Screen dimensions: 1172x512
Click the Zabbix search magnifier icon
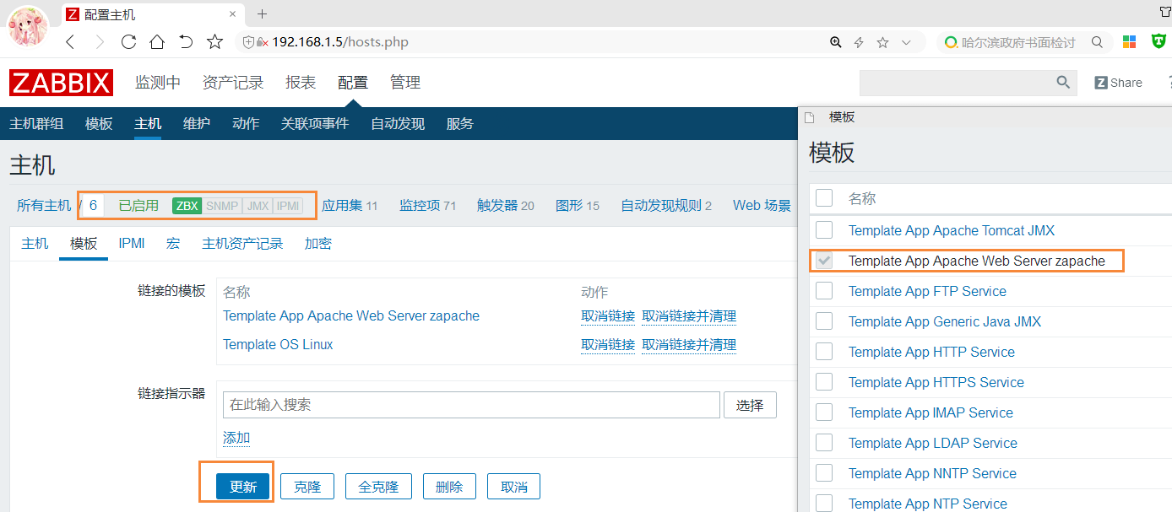click(x=1063, y=83)
